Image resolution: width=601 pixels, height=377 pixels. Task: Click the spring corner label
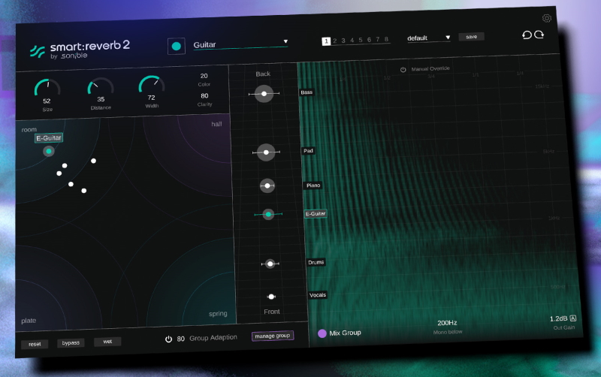pos(218,313)
